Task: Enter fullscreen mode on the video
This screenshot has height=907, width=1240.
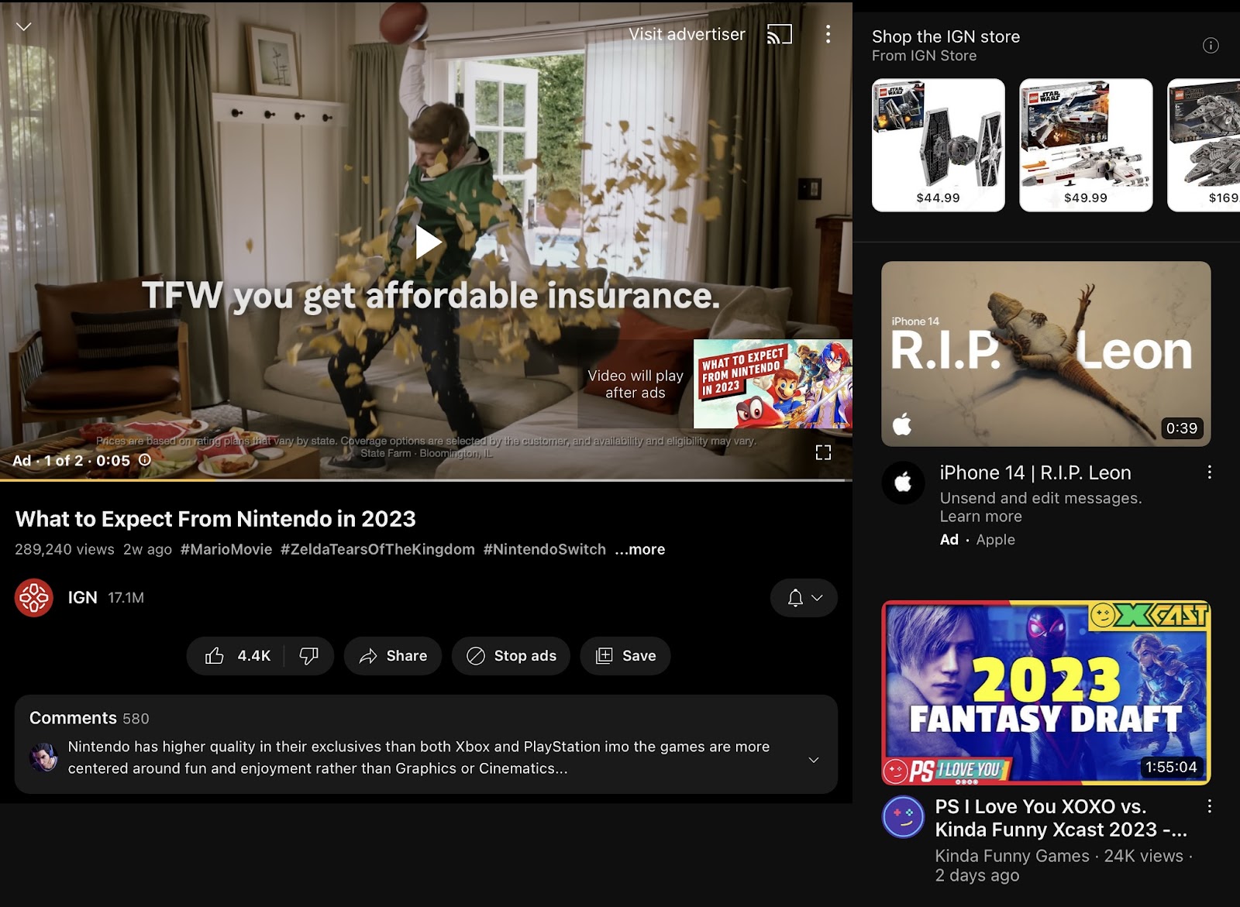Action: click(823, 452)
